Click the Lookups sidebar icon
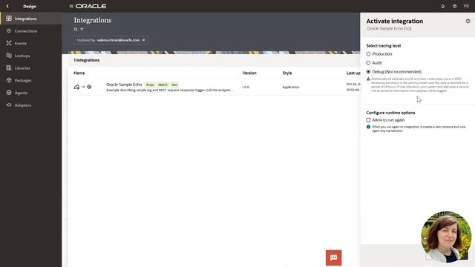Screen dimensions: 475x267 pyautogui.click(x=9, y=56)
